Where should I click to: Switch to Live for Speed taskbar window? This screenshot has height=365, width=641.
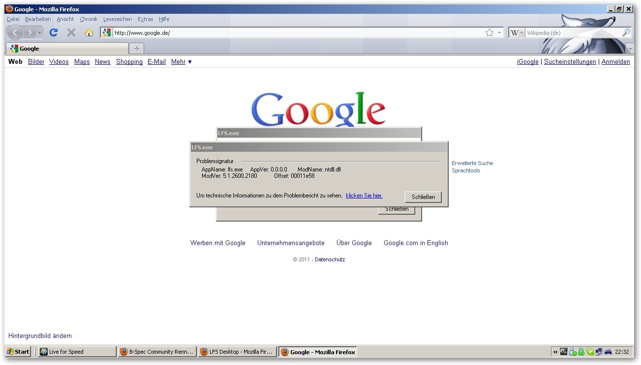(x=77, y=352)
